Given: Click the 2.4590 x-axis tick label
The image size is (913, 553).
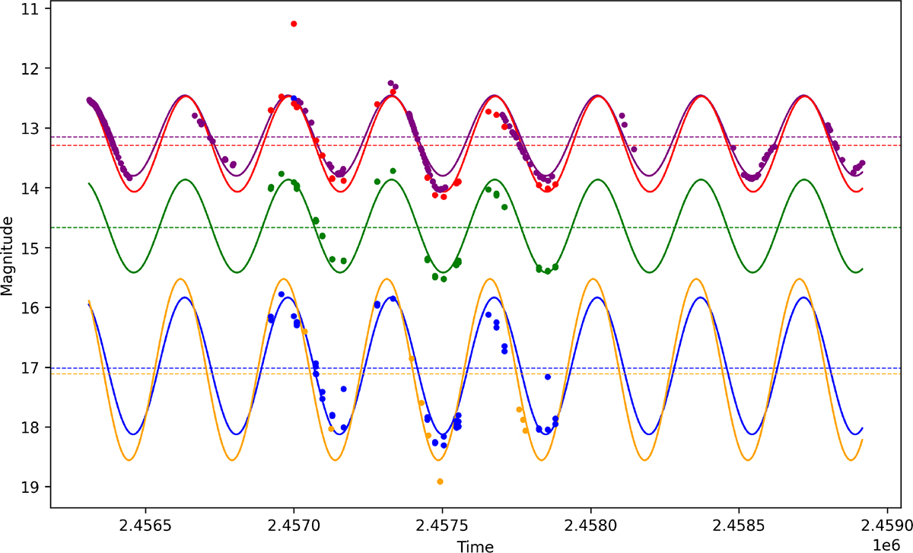Looking at the screenshot, I should pos(886,526).
